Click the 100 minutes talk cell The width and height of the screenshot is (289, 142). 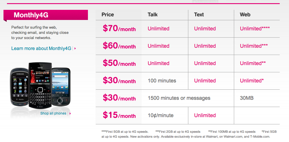pyautogui.click(x=162, y=81)
